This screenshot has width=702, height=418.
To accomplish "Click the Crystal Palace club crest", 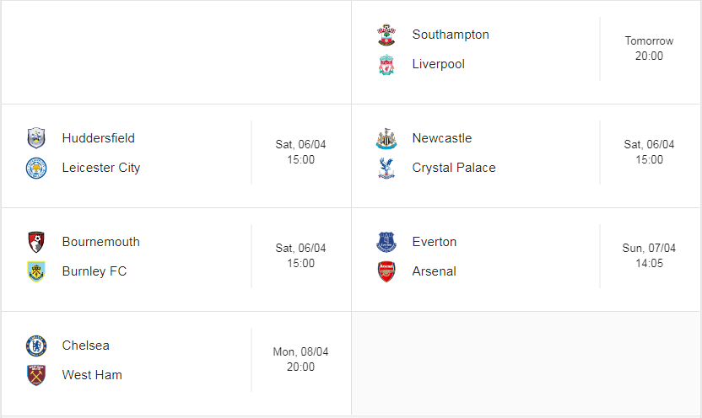I will [x=386, y=168].
